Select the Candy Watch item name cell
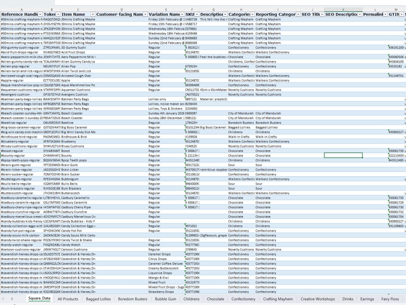The image size is (406, 305). 78,245
